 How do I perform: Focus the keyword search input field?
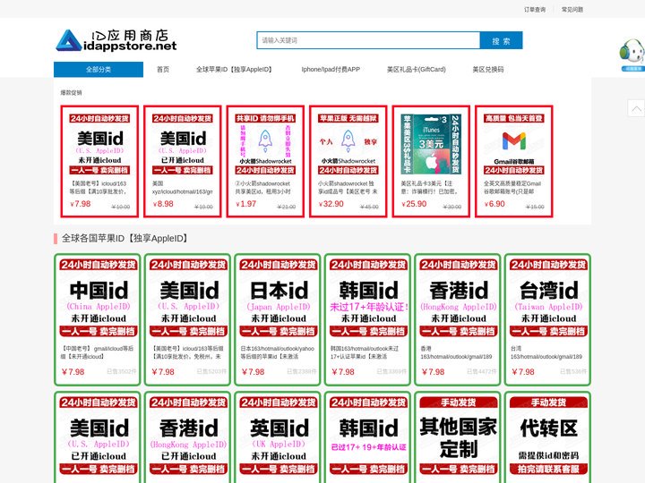tap(368, 40)
